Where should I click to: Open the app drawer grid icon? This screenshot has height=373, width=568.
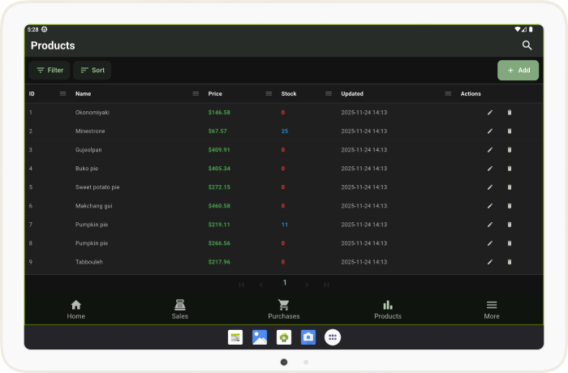coord(333,337)
